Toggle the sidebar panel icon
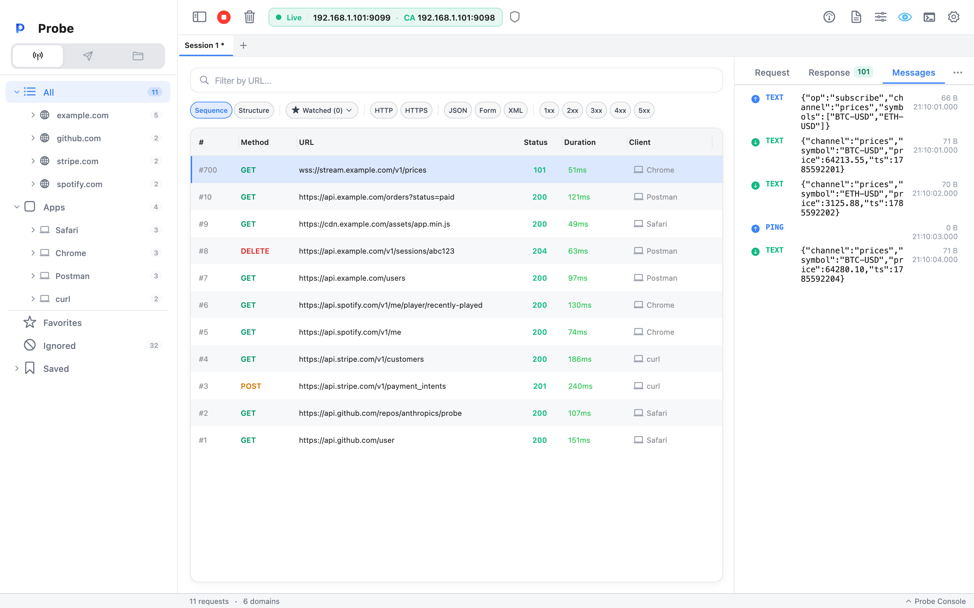The height and width of the screenshot is (608, 974). pos(199,17)
